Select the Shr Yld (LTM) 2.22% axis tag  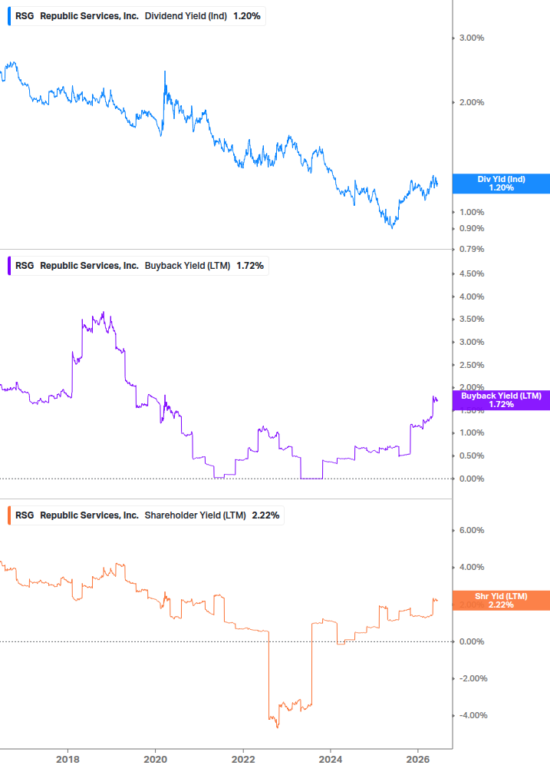coord(501,601)
